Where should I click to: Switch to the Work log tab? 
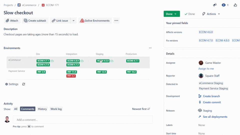tap(56, 109)
